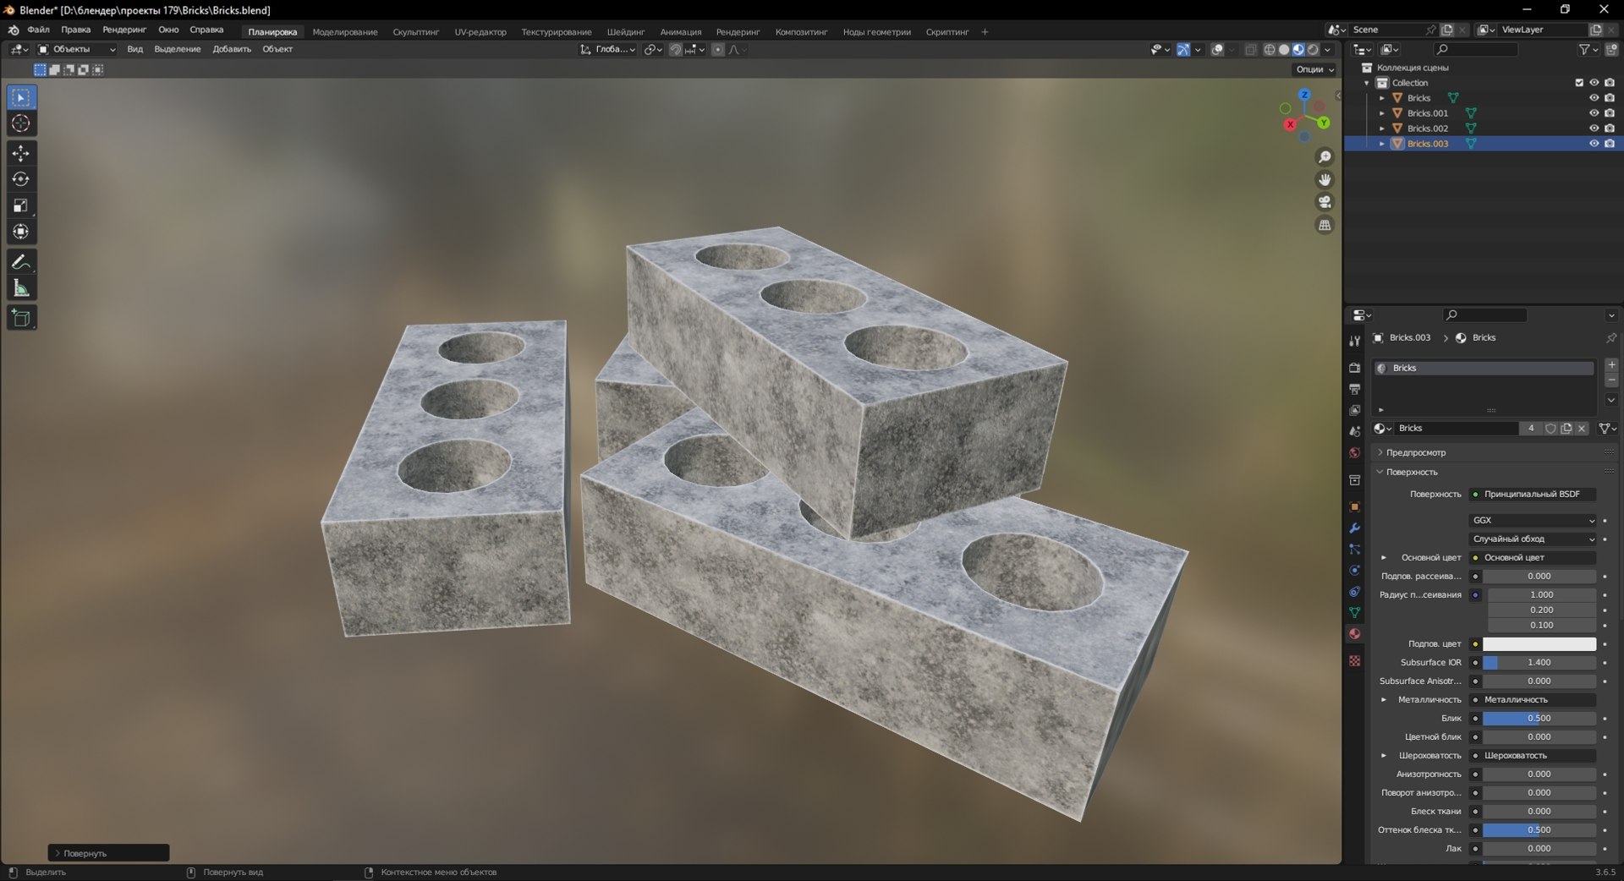Activate the Rotate tool
This screenshot has height=881, width=1624.
coord(21,179)
